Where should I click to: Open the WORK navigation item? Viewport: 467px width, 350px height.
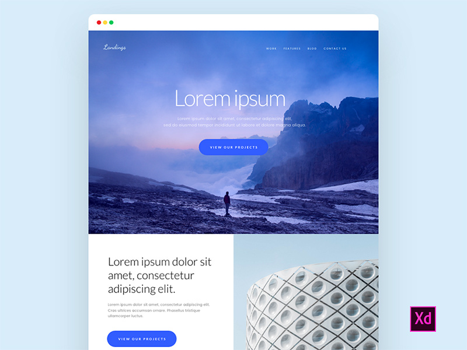click(x=271, y=48)
